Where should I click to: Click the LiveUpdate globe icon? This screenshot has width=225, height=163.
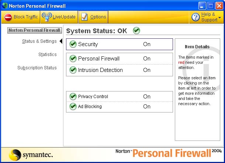46,17
